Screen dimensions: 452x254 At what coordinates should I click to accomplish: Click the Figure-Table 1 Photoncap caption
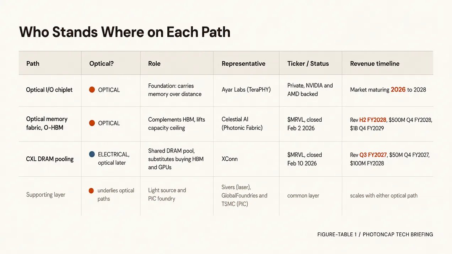tap(375, 234)
